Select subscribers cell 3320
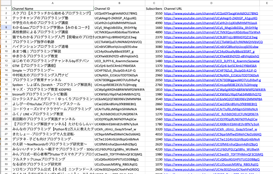The width and height of the screenshot is (273, 174). point(154,129)
